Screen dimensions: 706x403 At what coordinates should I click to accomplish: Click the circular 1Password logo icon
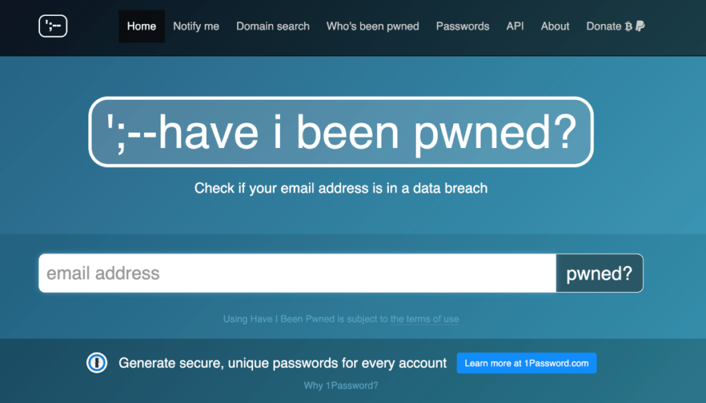(x=97, y=362)
